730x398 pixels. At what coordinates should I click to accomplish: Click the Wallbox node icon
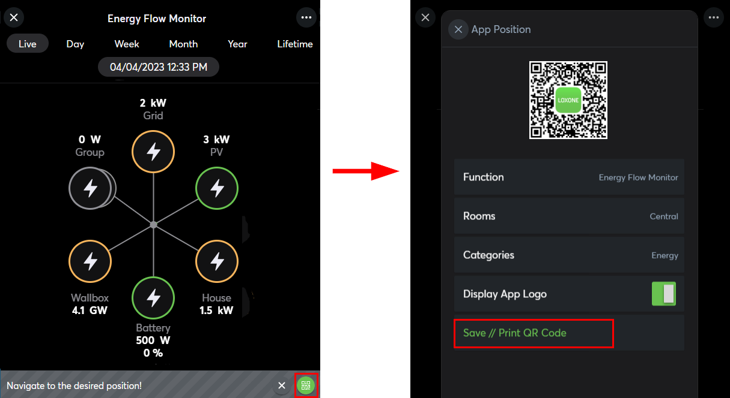[90, 261]
